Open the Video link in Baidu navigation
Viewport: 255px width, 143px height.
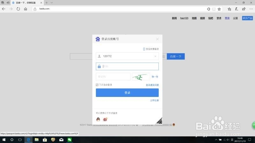202,18
